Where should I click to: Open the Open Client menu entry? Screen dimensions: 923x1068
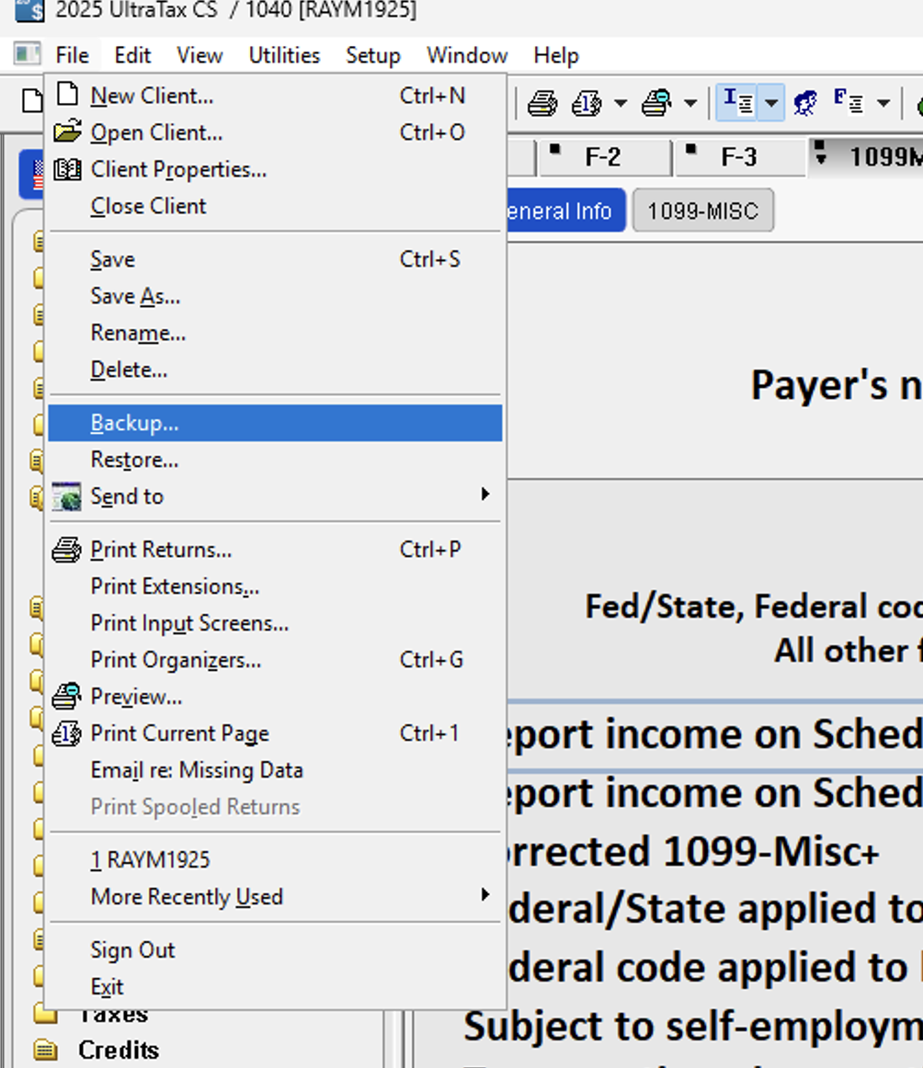click(275, 132)
